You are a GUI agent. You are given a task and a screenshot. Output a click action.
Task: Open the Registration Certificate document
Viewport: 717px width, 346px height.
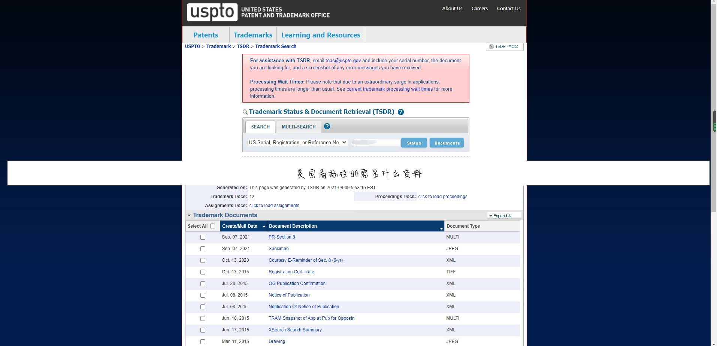pos(291,272)
